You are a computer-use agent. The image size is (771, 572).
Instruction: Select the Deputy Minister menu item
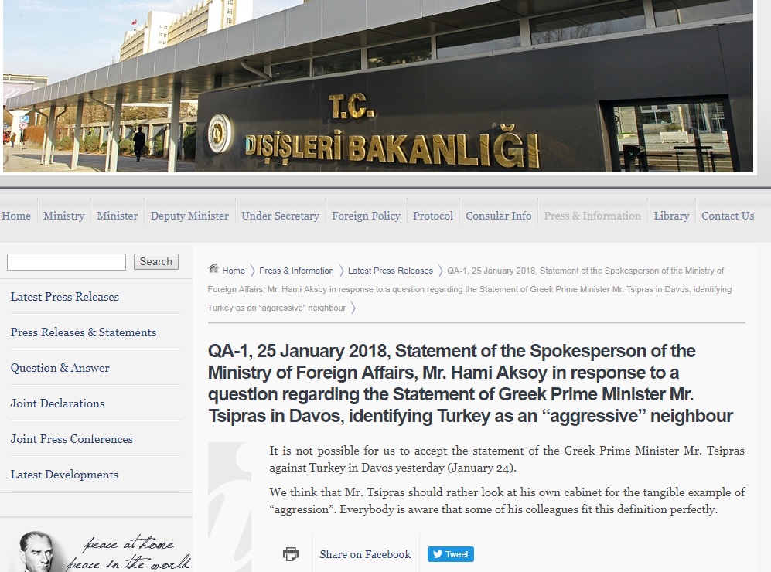(189, 216)
